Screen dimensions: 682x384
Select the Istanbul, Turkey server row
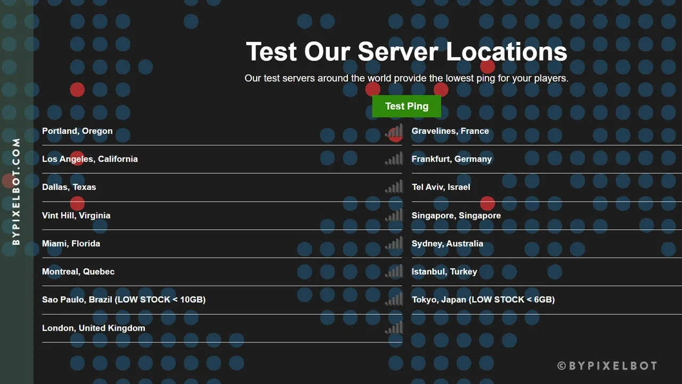tap(444, 271)
